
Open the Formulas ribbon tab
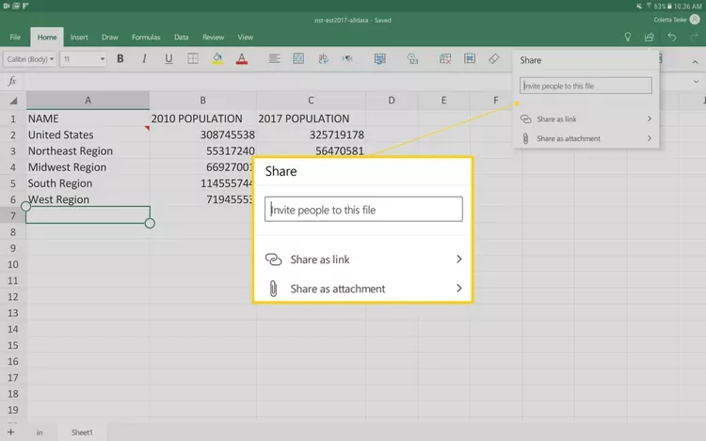(x=145, y=38)
